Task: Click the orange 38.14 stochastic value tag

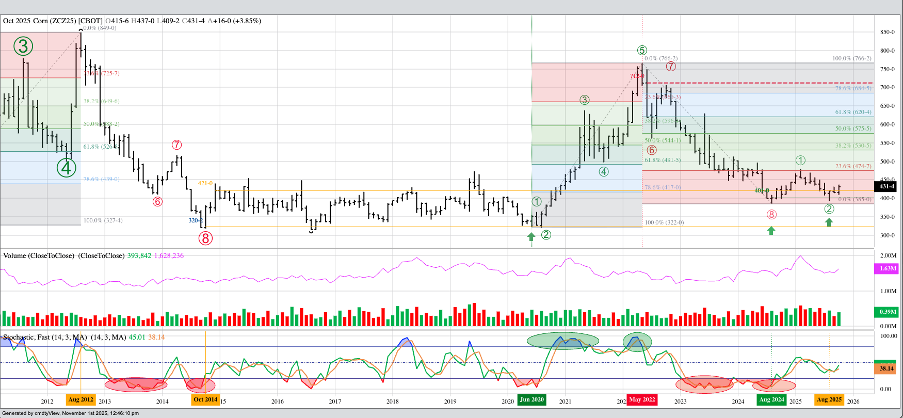Action: [886, 368]
